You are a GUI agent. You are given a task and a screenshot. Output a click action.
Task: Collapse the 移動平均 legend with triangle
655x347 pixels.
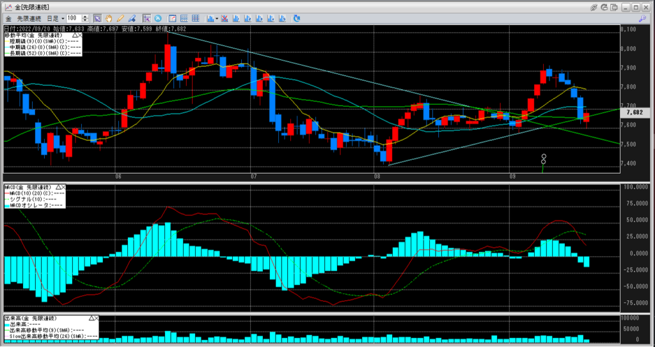click(75, 35)
